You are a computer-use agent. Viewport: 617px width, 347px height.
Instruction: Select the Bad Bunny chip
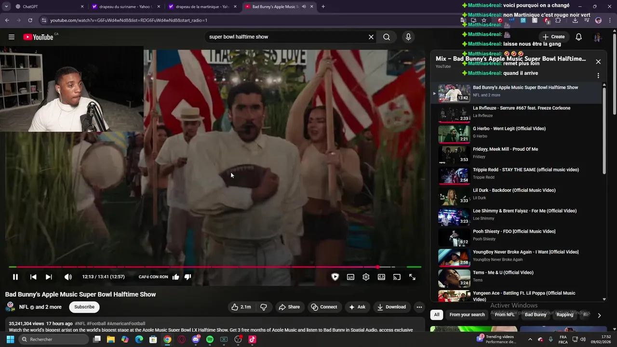click(536, 315)
